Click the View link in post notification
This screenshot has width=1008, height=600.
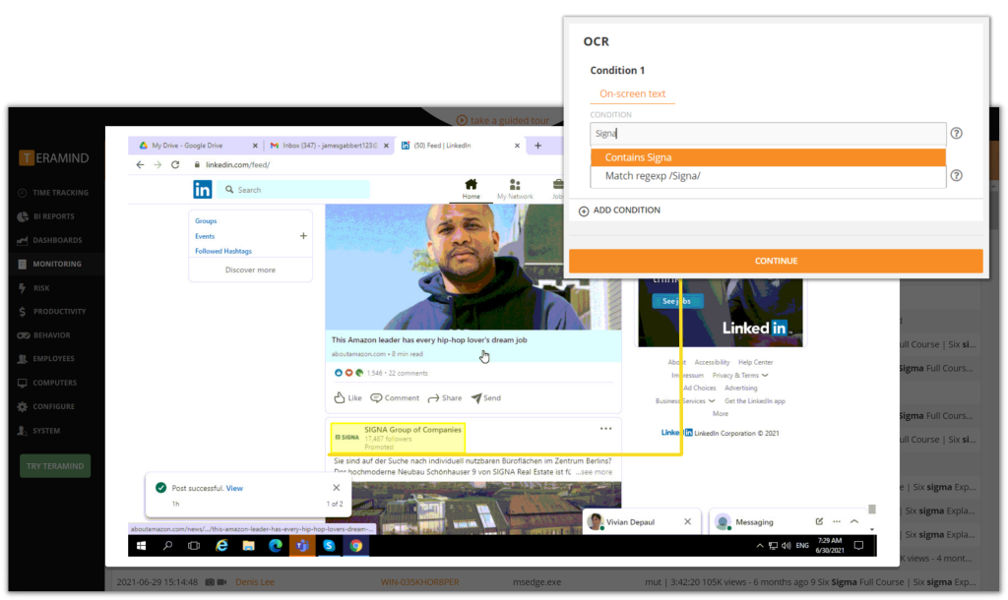[x=234, y=488]
